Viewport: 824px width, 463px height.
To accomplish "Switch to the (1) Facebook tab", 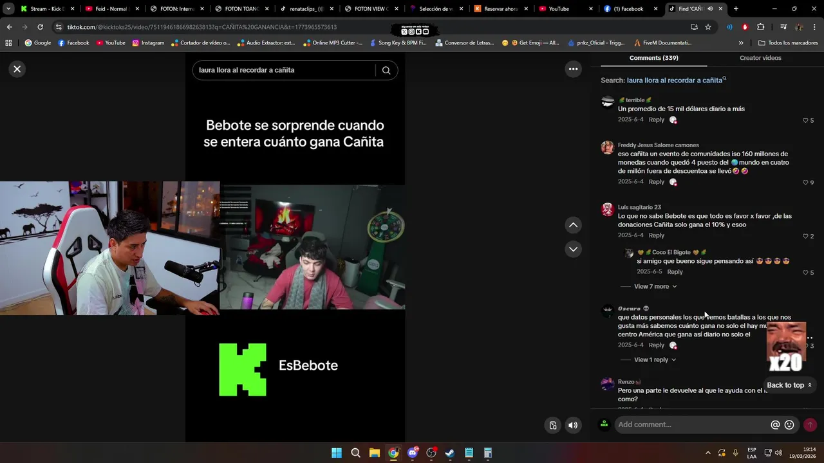I will pos(630,9).
